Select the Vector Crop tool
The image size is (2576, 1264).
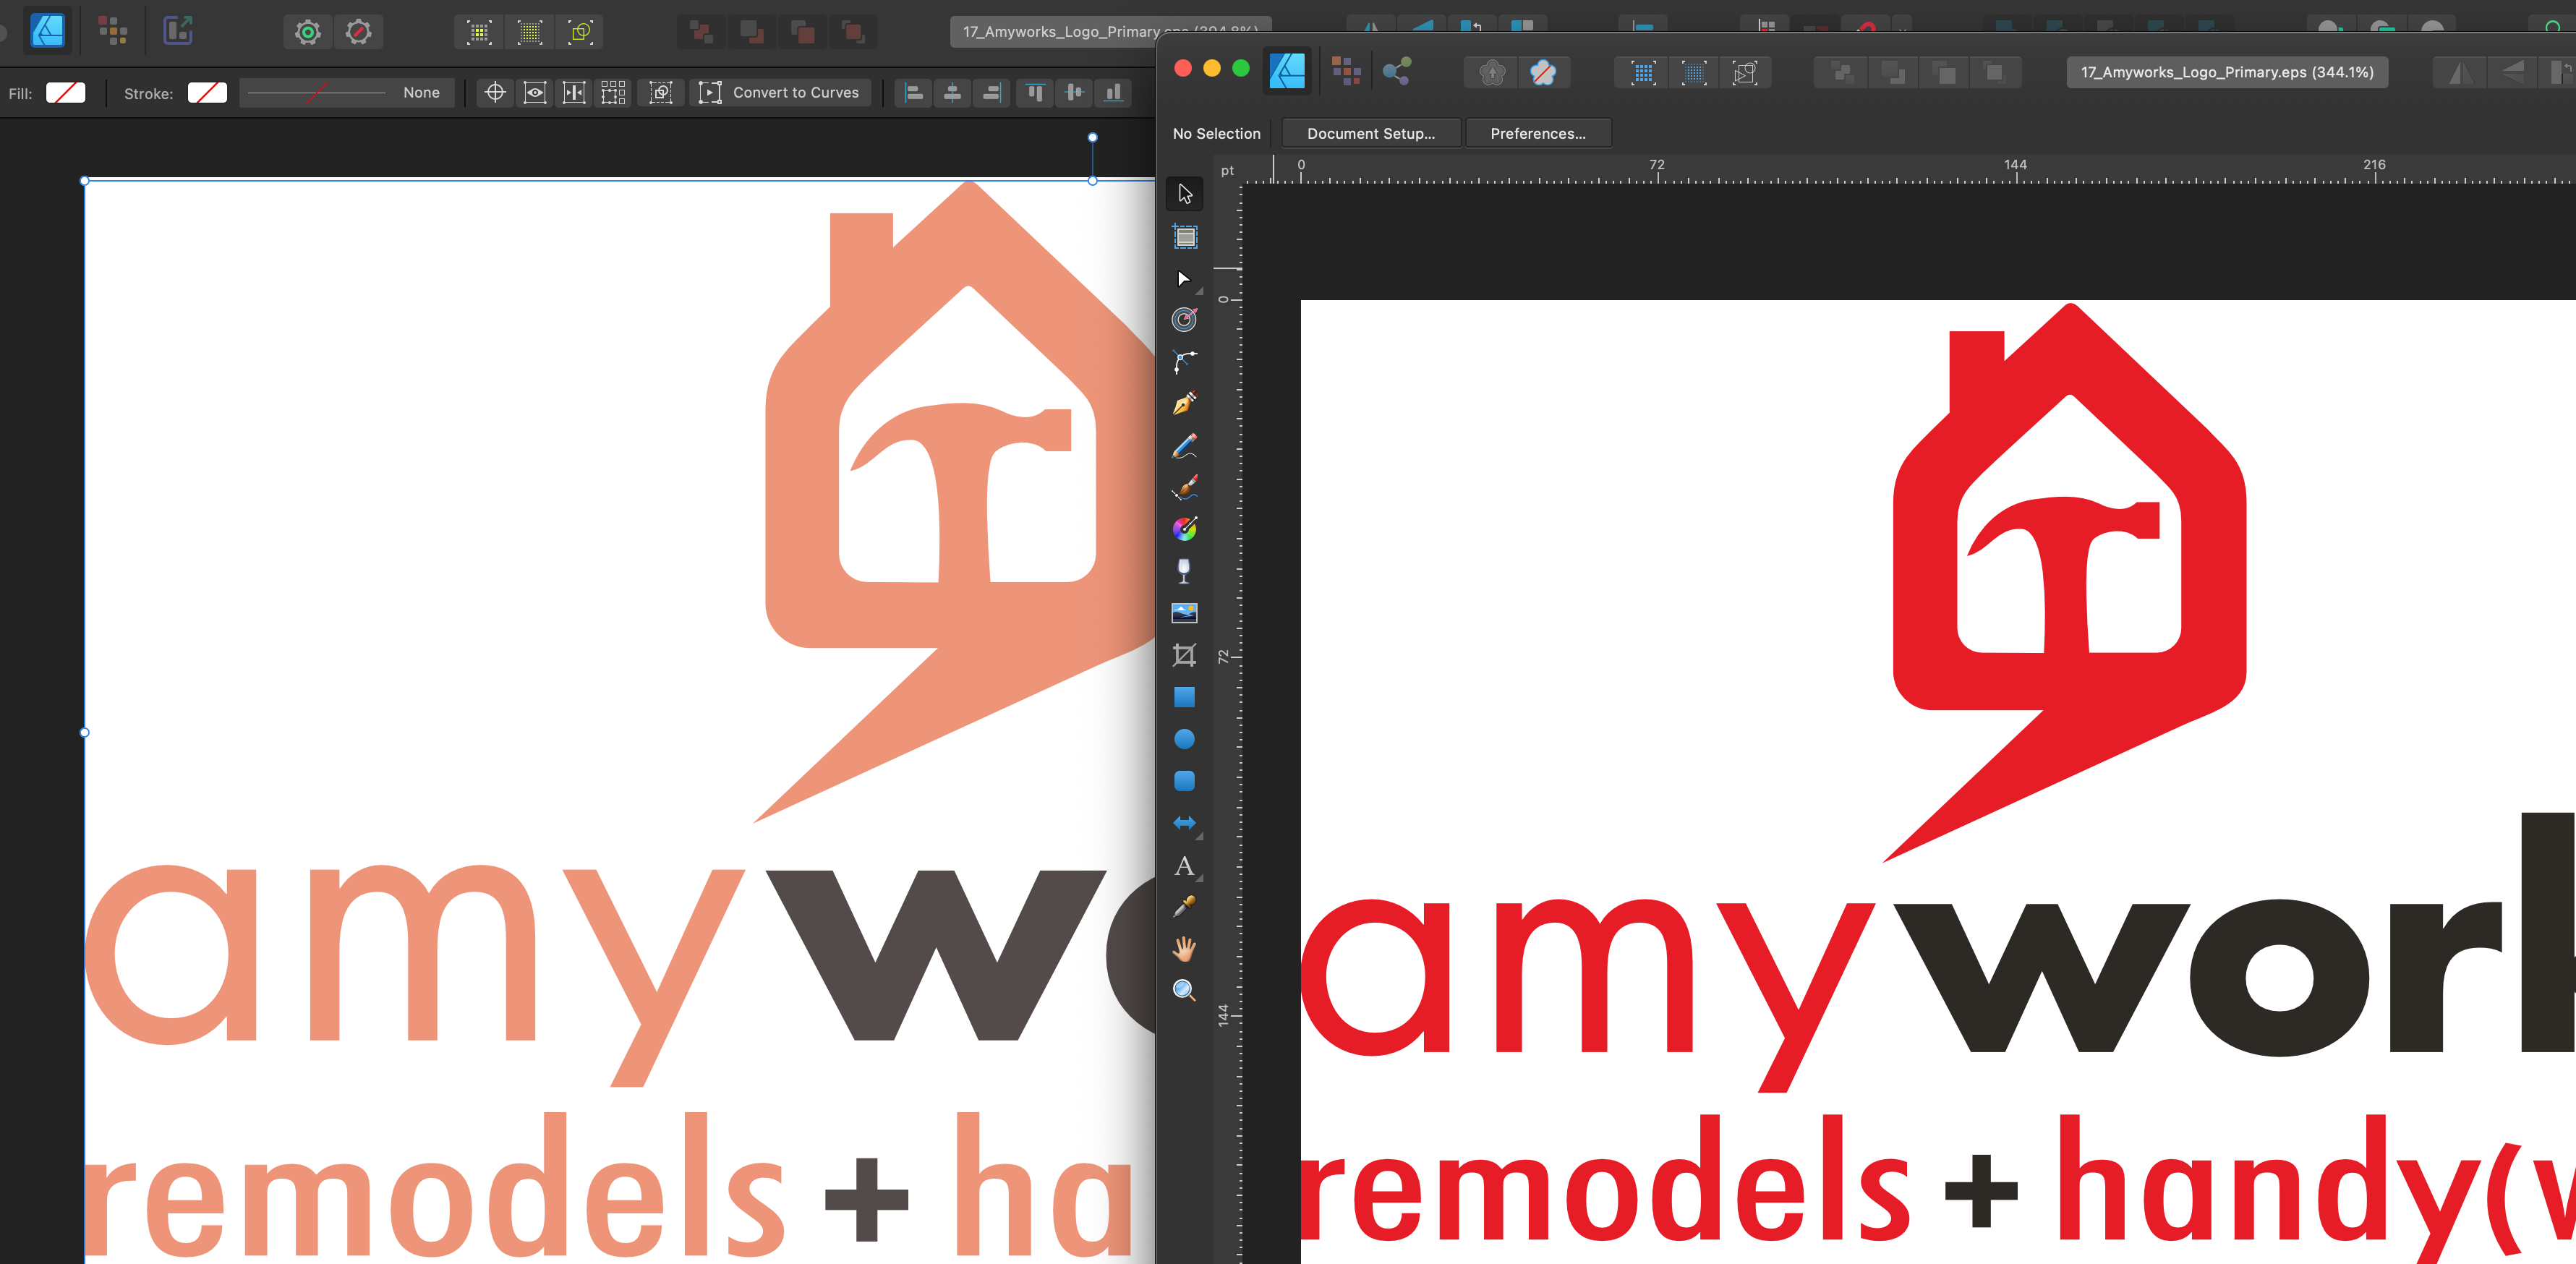(1185, 655)
